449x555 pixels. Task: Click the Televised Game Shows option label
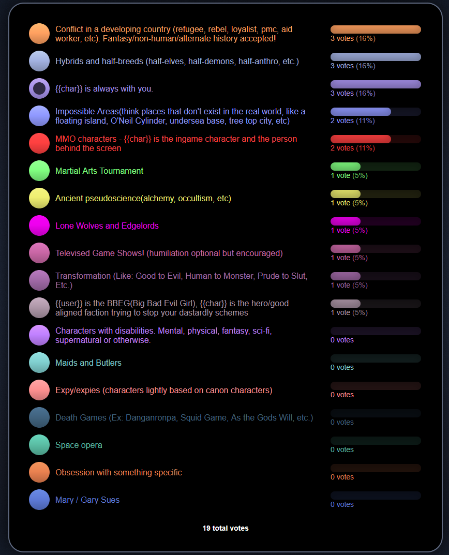[169, 253]
